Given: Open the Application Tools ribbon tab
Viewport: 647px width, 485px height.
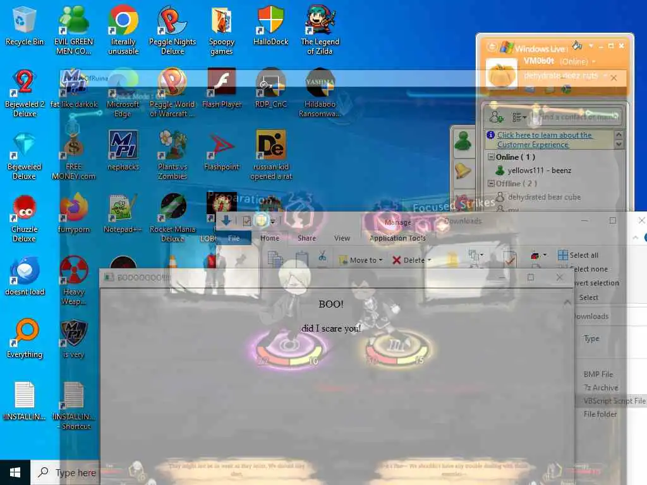Looking at the screenshot, I should [397, 238].
